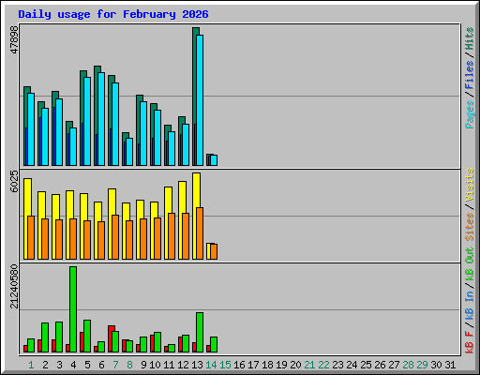480x375 pixels.
Task: Click day 14 on the x-axis
Action: (x=211, y=365)
